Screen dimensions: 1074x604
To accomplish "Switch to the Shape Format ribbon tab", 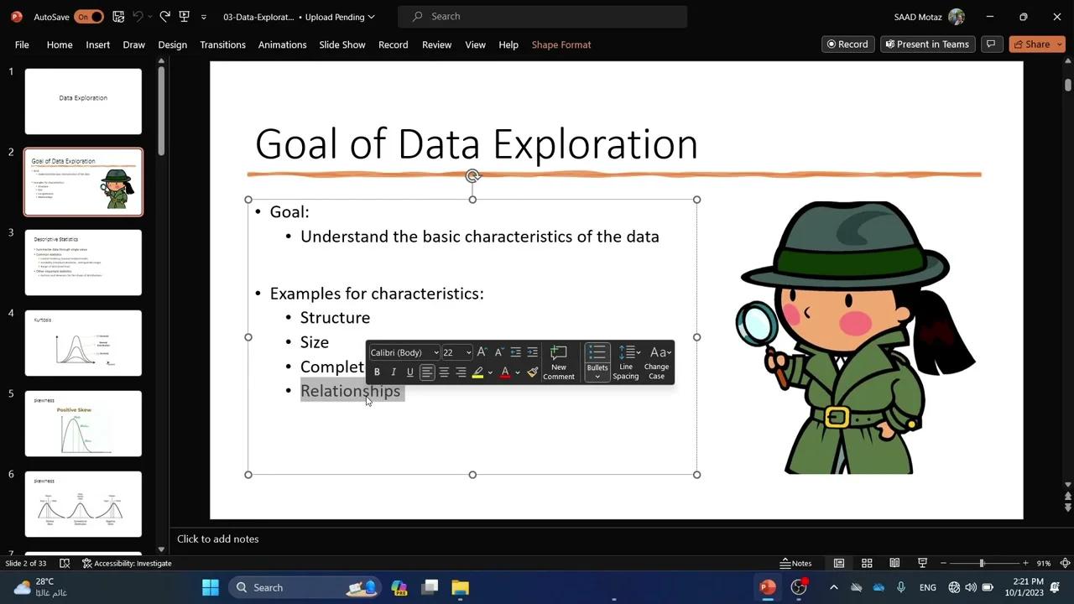I will coord(560,44).
